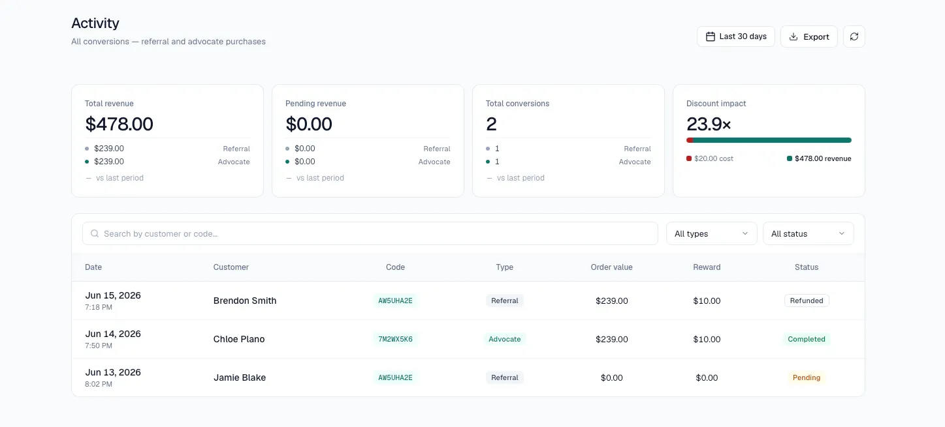Click code 7M2WX5K6
The image size is (945, 427).
click(x=396, y=339)
